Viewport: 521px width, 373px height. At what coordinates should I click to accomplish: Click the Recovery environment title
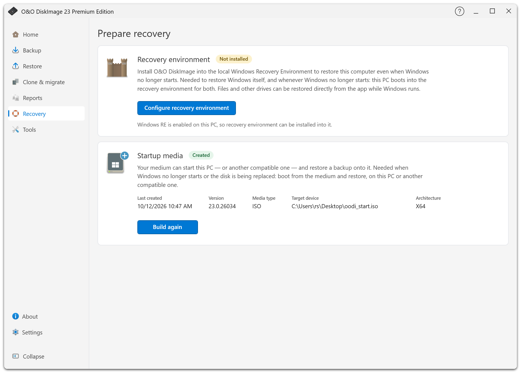pyautogui.click(x=173, y=60)
